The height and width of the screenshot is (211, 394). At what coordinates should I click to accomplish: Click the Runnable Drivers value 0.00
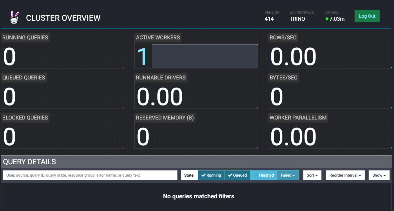pyautogui.click(x=159, y=97)
